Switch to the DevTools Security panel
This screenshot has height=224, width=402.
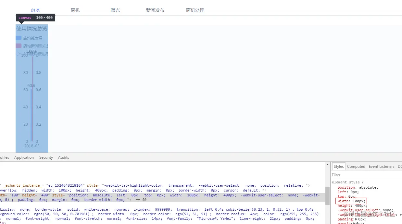coord(46,157)
